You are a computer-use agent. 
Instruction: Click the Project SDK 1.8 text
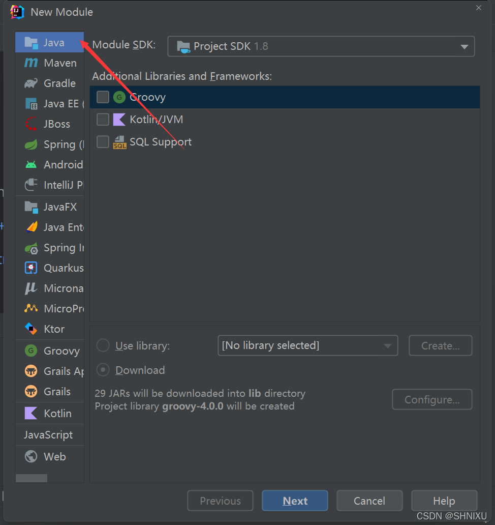point(231,46)
